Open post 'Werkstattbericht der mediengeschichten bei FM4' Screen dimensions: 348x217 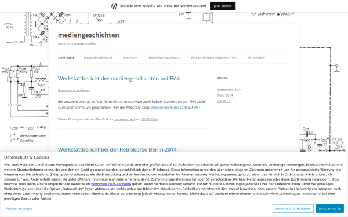pyautogui.click(x=119, y=78)
